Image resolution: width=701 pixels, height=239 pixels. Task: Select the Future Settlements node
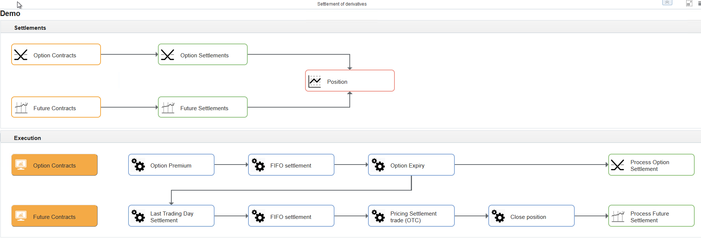tap(203, 108)
